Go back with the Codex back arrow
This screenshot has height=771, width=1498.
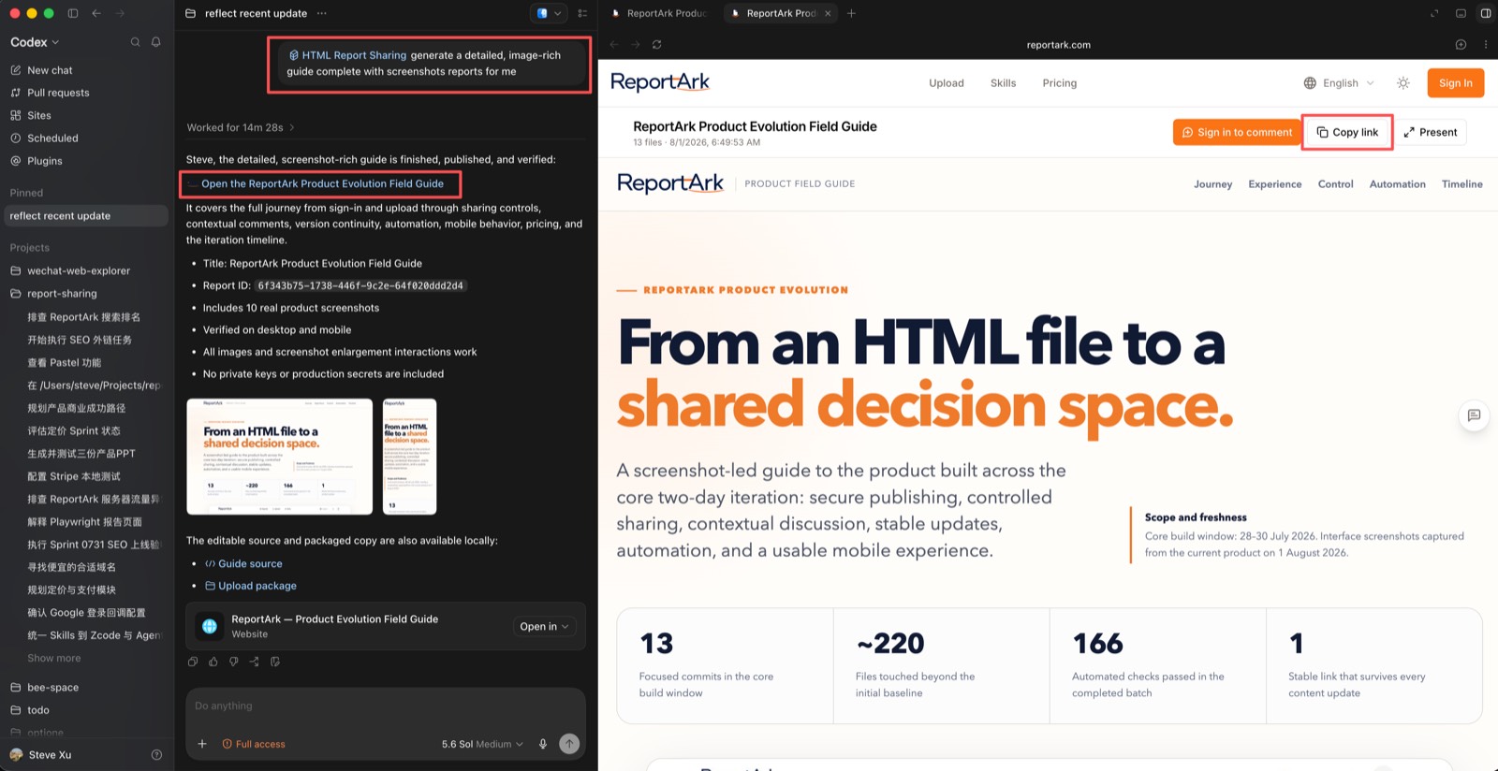96,13
